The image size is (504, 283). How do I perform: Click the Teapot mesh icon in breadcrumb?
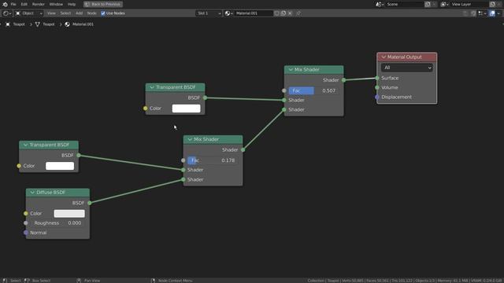click(x=38, y=24)
